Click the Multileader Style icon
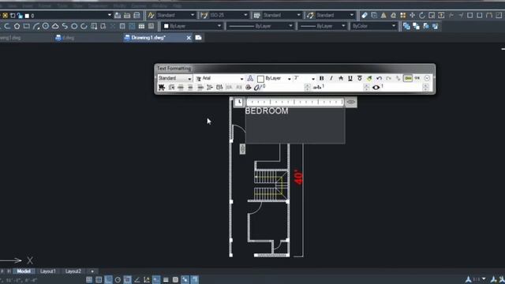 [310, 15]
